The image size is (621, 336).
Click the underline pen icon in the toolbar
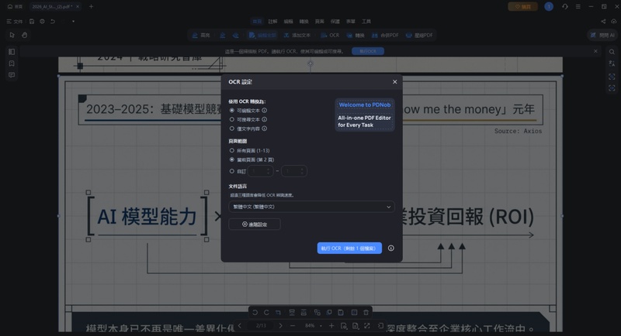click(223, 35)
